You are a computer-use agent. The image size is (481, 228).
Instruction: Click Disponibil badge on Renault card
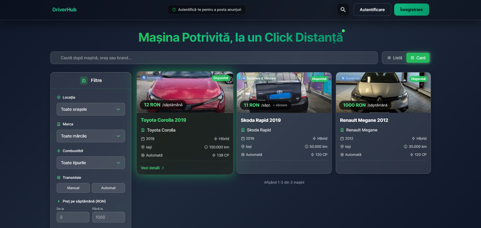(418, 79)
